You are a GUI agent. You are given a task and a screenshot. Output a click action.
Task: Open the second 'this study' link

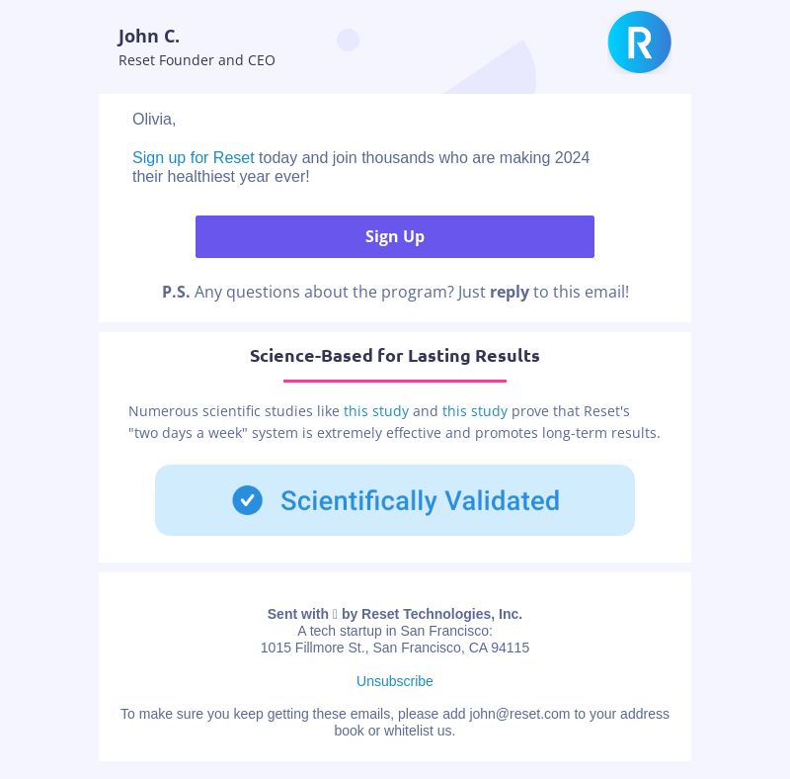tap(475, 411)
